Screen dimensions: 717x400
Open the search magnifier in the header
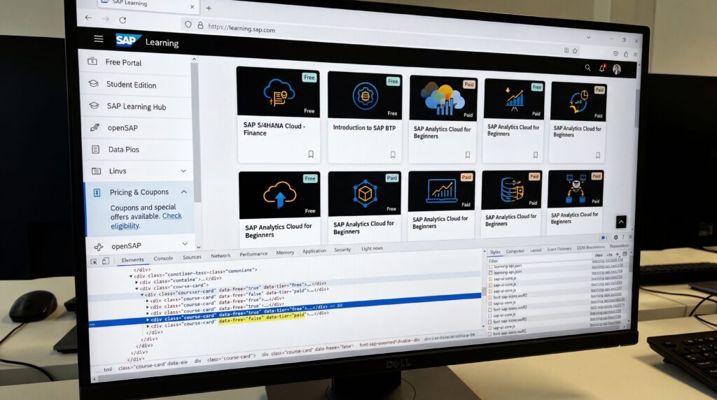coord(587,68)
